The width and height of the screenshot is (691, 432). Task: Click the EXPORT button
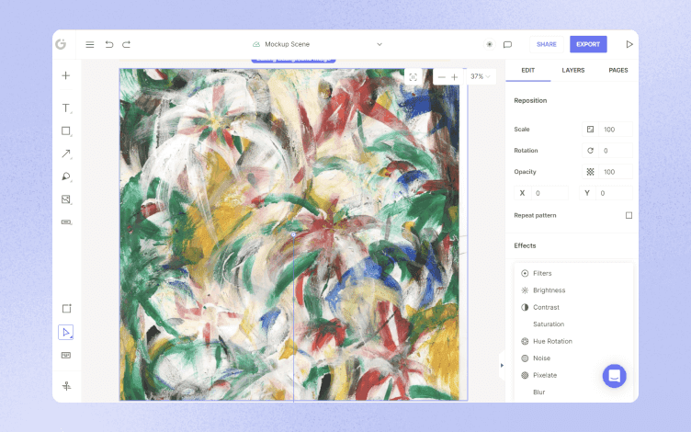click(x=588, y=44)
